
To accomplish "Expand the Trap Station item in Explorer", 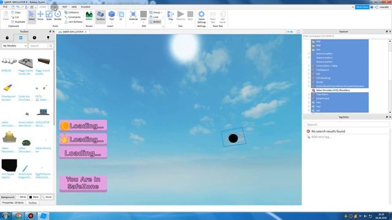I will (309, 94).
